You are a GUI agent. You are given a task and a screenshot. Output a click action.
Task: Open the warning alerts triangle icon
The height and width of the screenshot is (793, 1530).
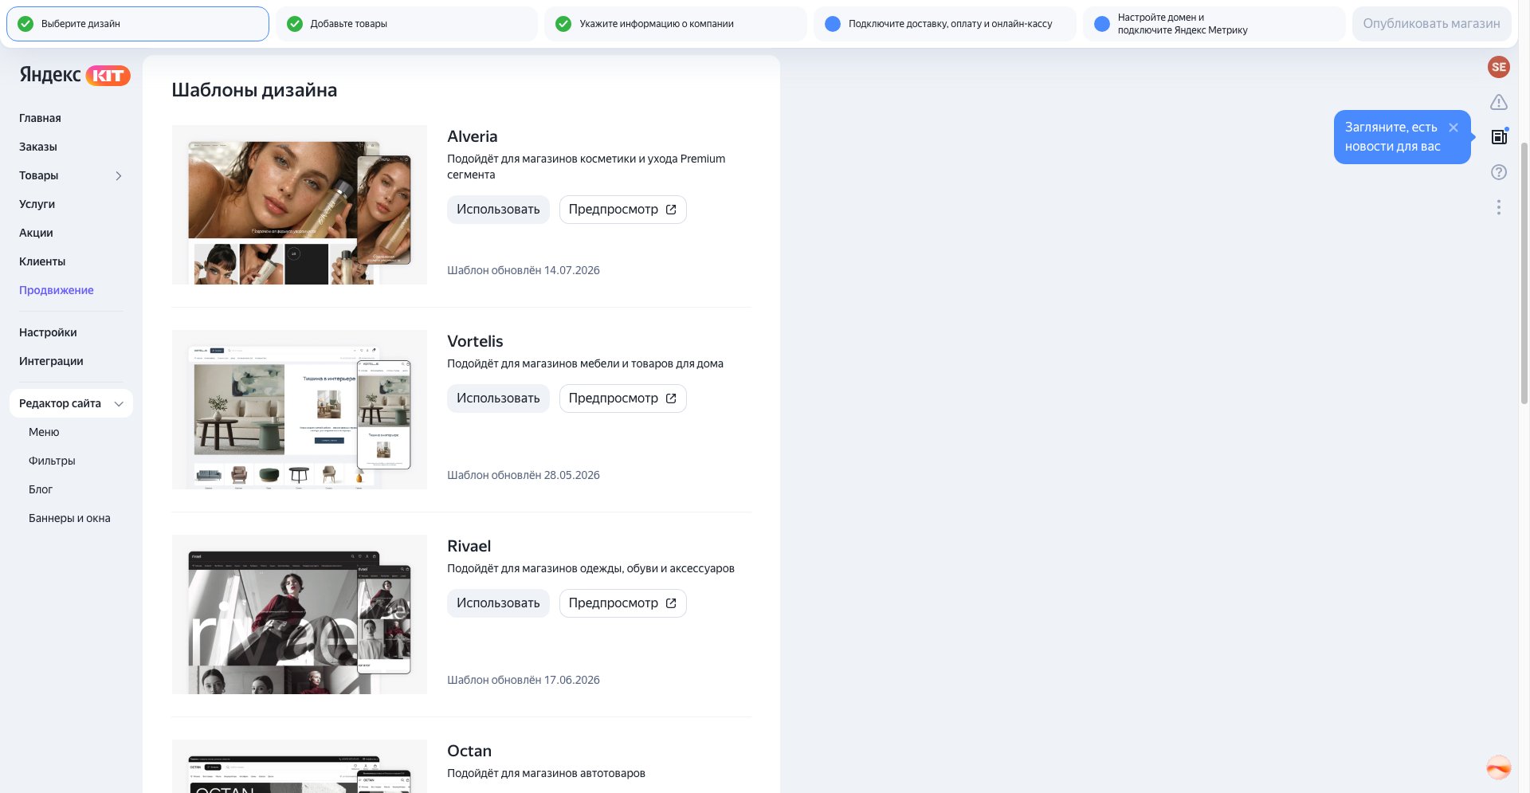[1498, 102]
